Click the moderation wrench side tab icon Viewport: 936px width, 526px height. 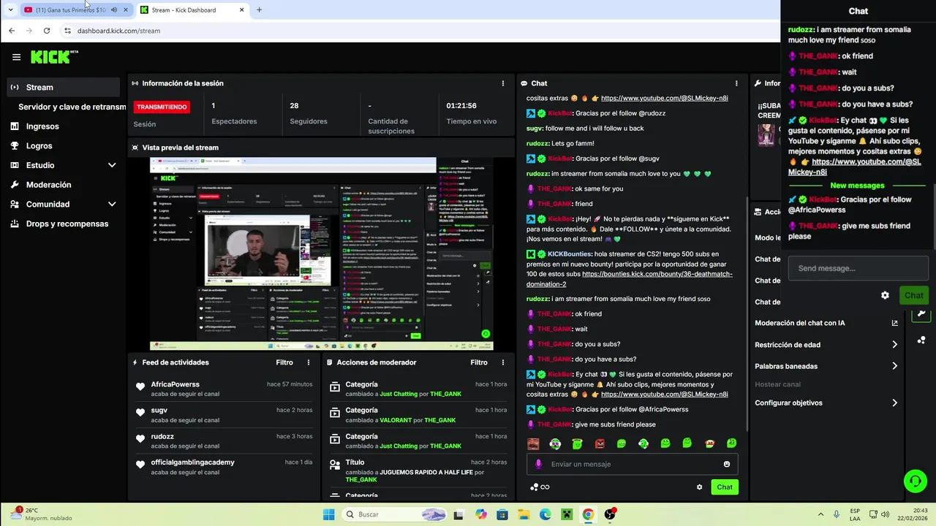921,314
